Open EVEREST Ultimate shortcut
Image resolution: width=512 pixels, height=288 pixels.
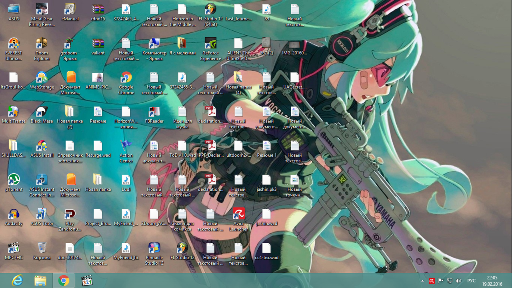click(14, 49)
